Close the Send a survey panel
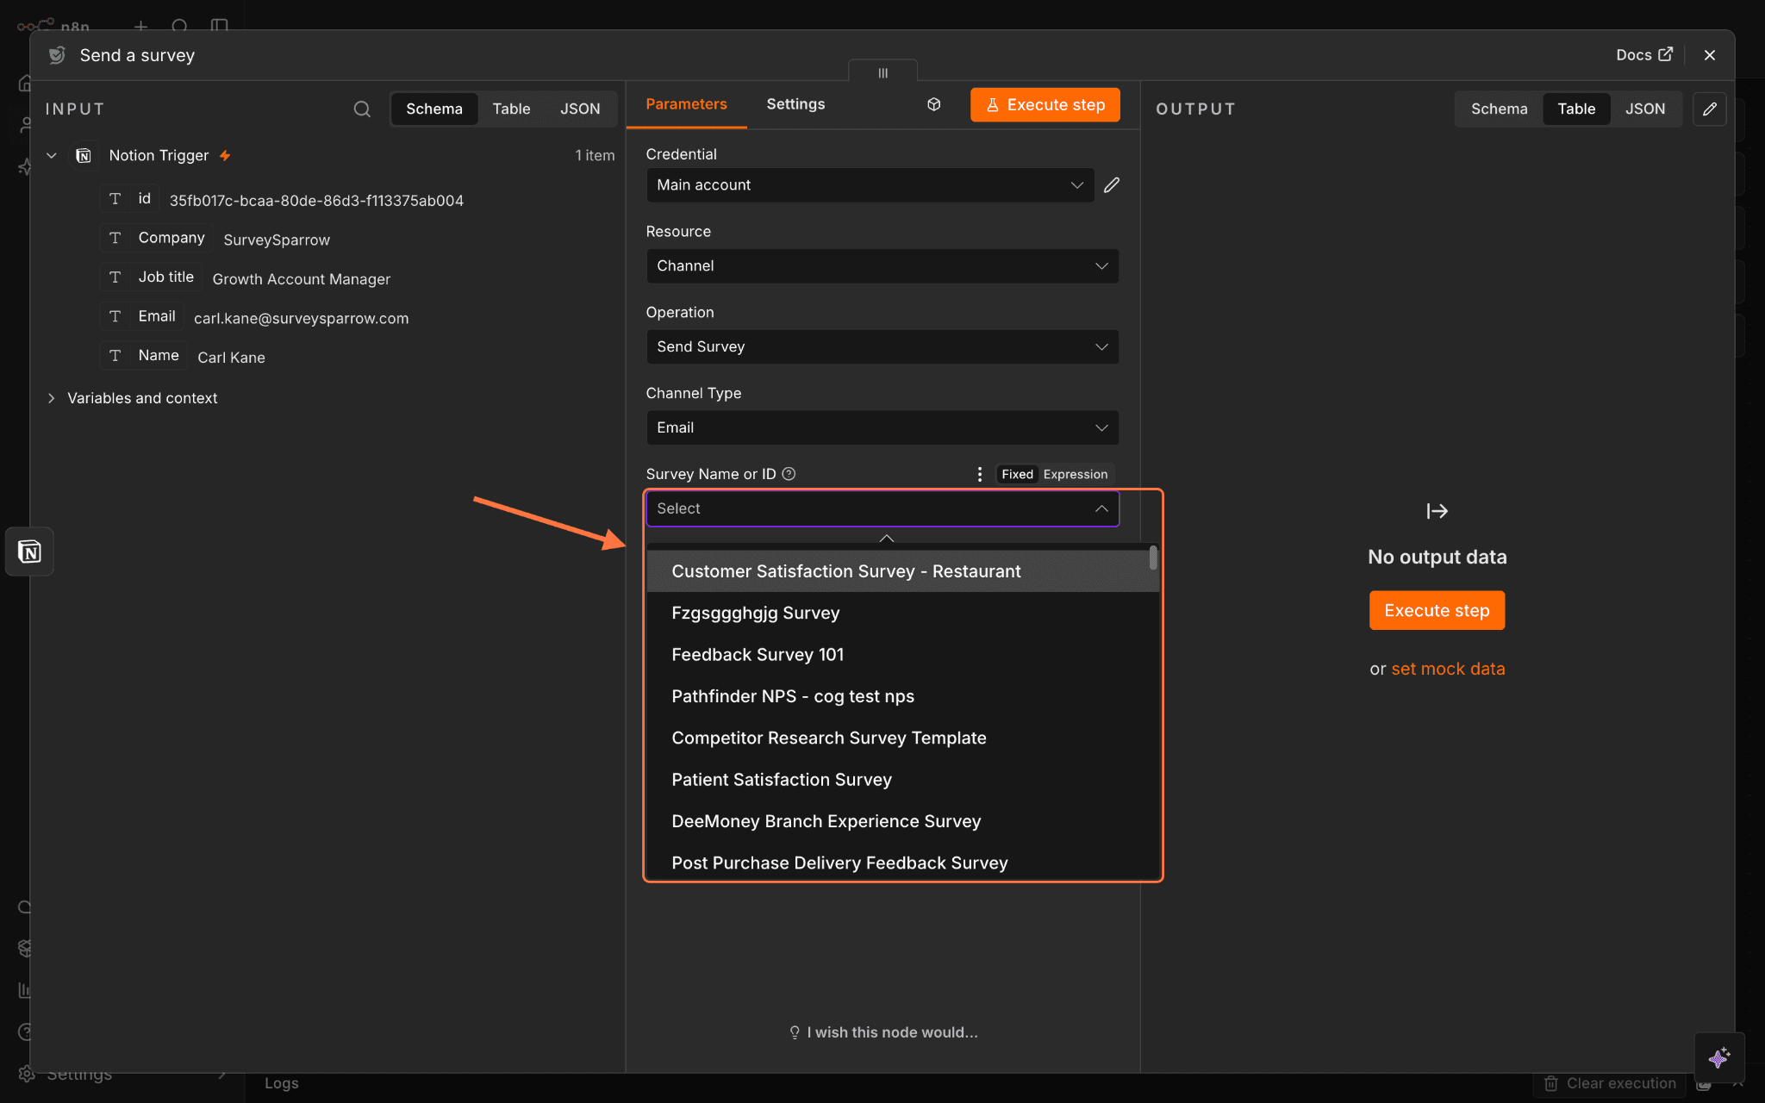Image resolution: width=1765 pixels, height=1103 pixels. click(1710, 55)
